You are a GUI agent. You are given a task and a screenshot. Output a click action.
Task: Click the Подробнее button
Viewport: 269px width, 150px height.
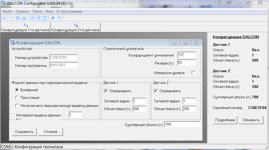pos(225,120)
